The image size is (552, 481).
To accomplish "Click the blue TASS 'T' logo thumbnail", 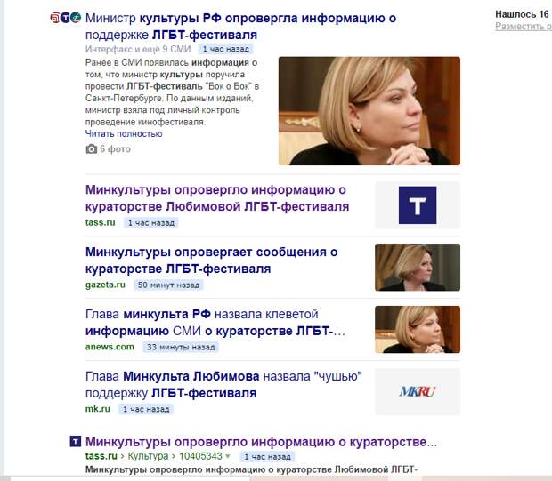I will [418, 205].
